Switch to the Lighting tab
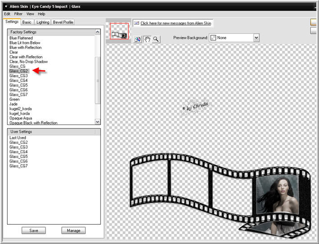Image resolution: width=319 pixels, height=244 pixels. tap(43, 22)
